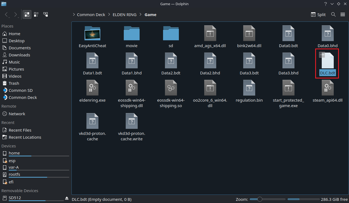The height and width of the screenshot is (203, 349).
Task: Select oo2core_6_win64.dll file
Action: pyautogui.click(x=210, y=94)
